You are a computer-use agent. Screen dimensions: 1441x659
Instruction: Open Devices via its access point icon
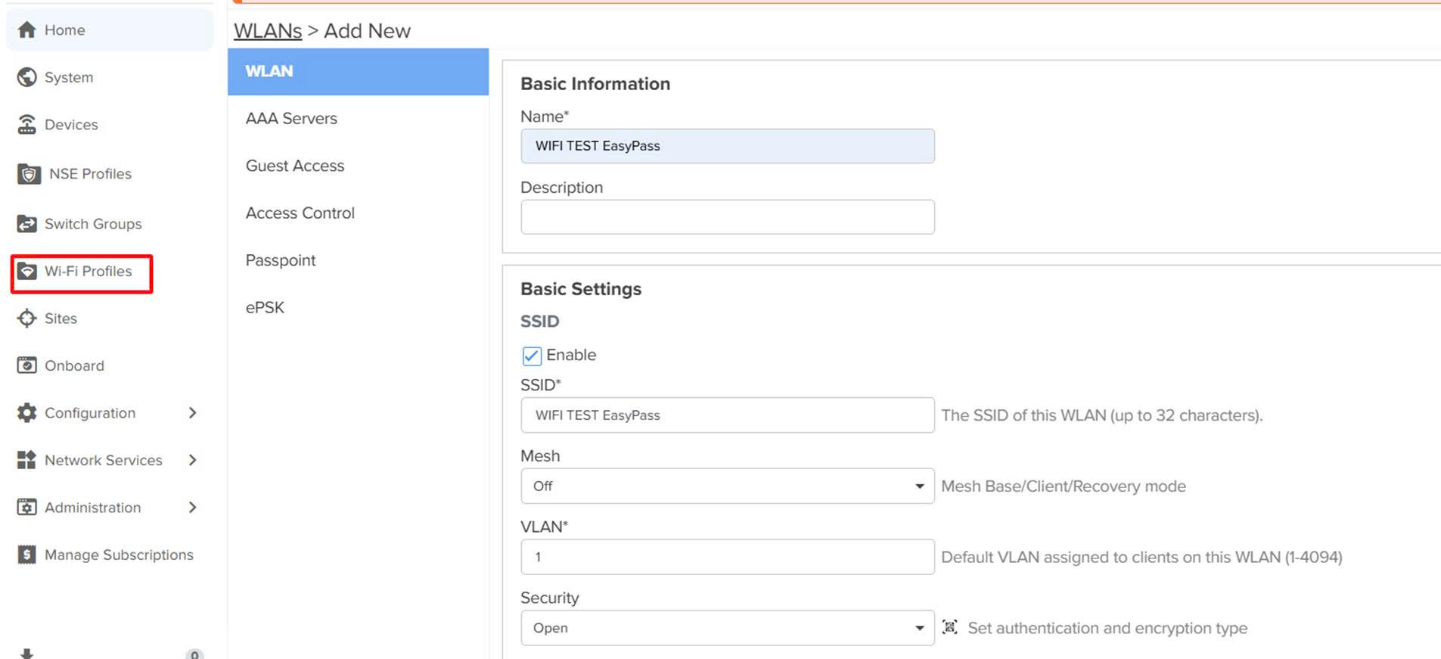27,125
